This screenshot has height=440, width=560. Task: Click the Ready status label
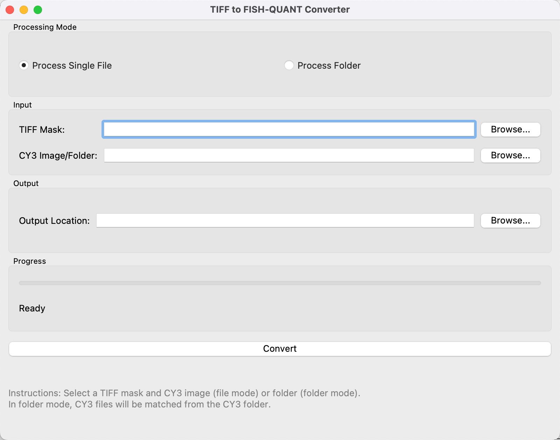[32, 308]
